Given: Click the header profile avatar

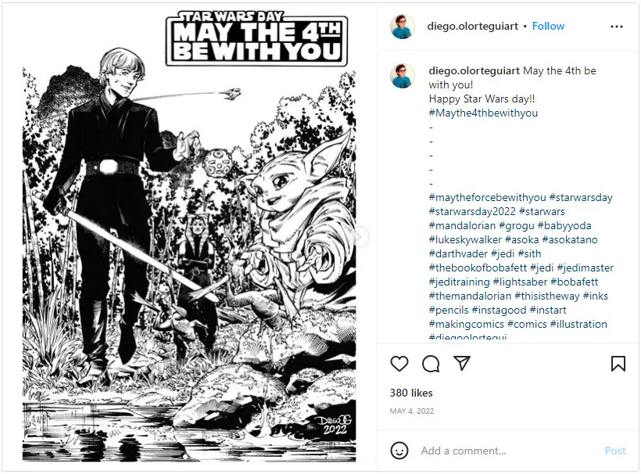Looking at the screenshot, I should pyautogui.click(x=403, y=27).
